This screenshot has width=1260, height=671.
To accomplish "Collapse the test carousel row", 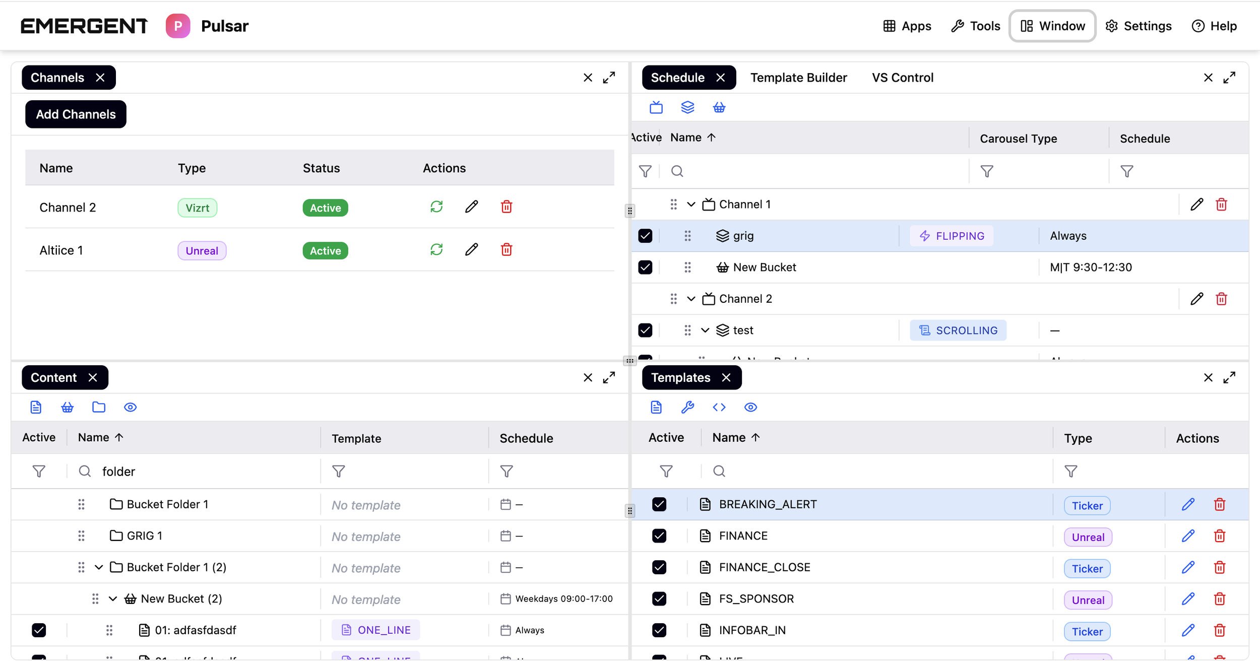I will coord(705,330).
